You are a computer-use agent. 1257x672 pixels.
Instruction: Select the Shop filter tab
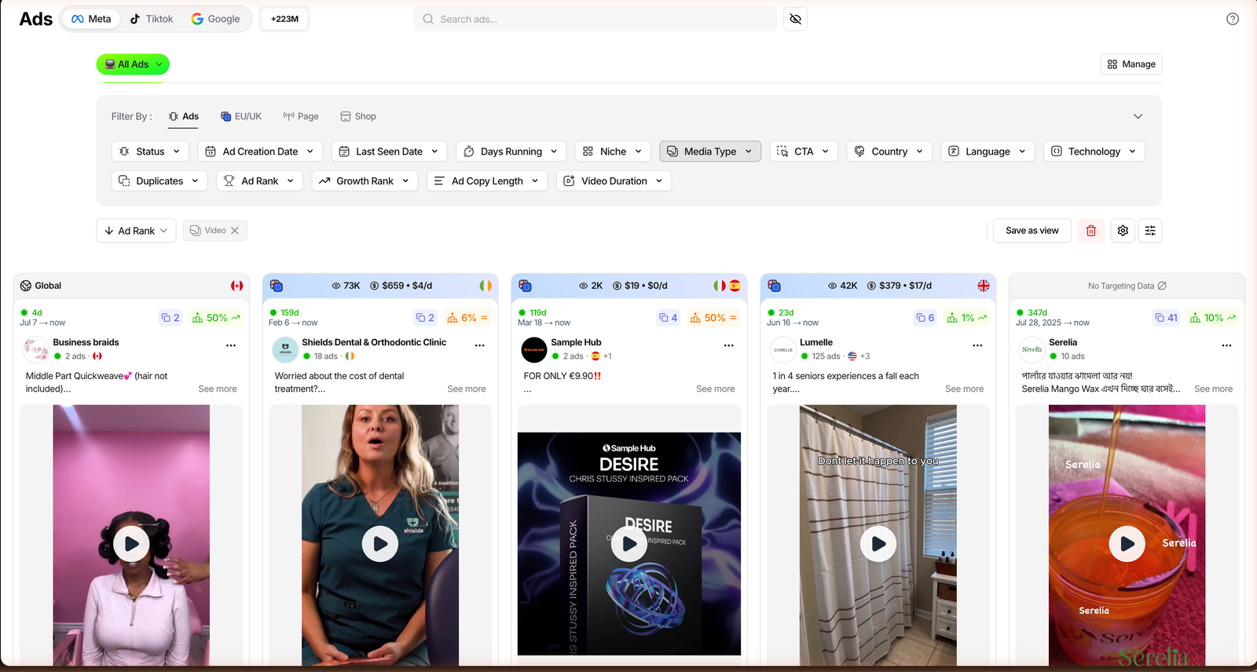click(x=358, y=116)
